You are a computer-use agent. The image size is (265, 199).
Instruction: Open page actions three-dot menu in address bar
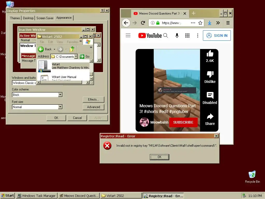[x=193, y=23]
